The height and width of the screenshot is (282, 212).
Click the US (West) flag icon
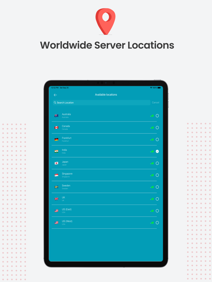pos(56,223)
